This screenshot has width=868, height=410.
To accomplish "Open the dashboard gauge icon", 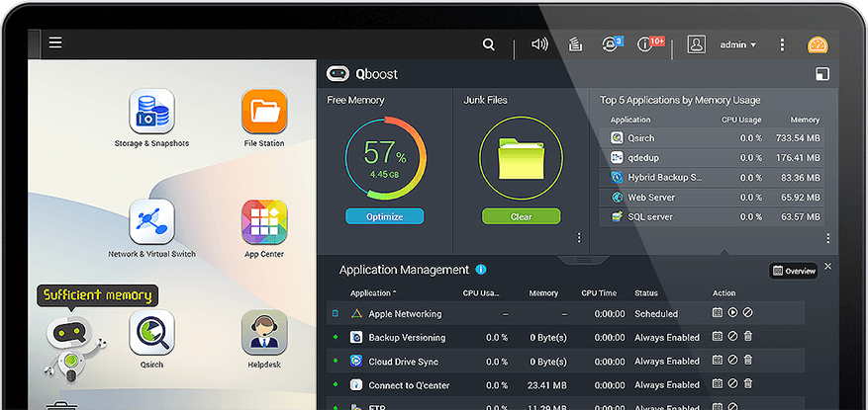I will (x=818, y=44).
